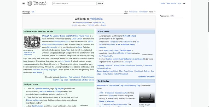
Task: Click the magnifier icon in search box
Action: [54, 3]
